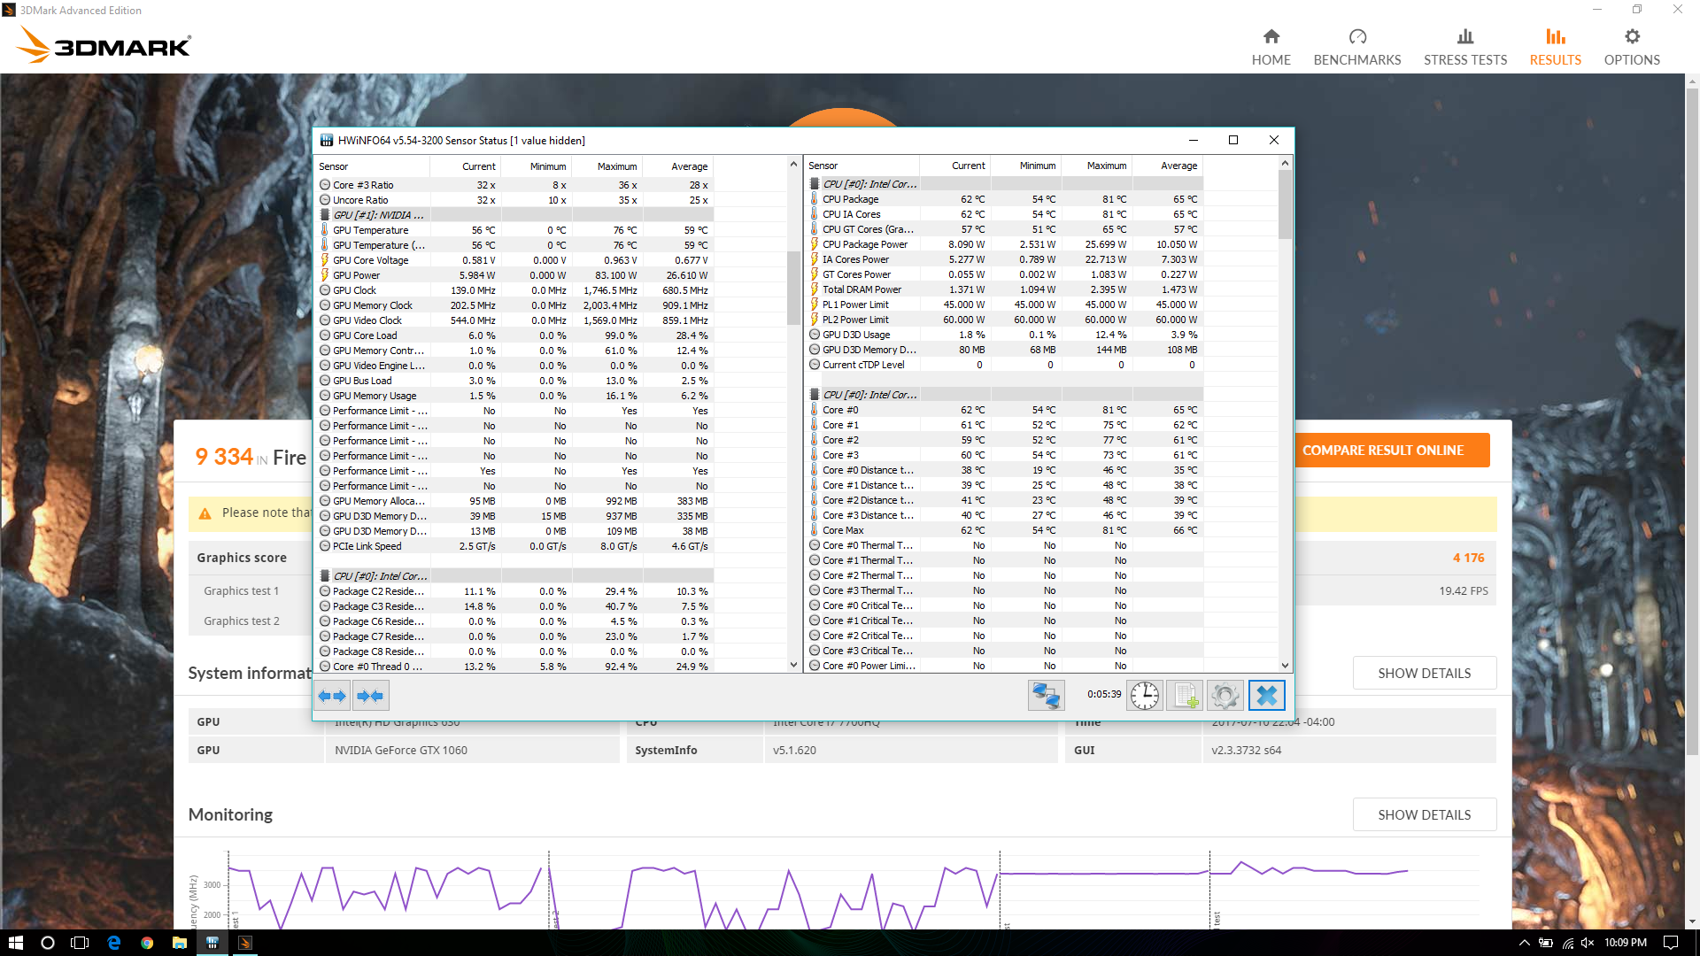Open the 3DMark Home icon
Image resolution: width=1700 pixels, height=956 pixels.
[1271, 36]
